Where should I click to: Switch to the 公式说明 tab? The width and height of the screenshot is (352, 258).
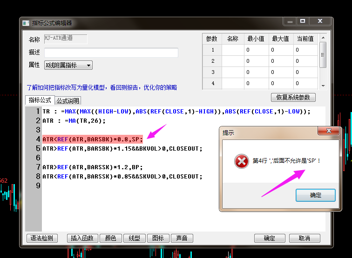[68, 100]
